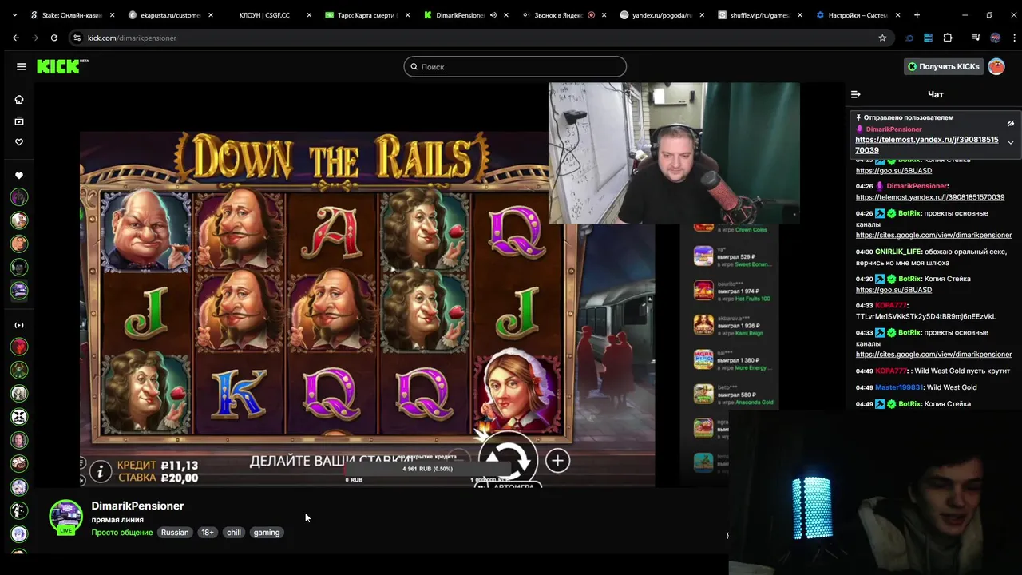Open Following outline heart icon in sidebar

pos(19,142)
